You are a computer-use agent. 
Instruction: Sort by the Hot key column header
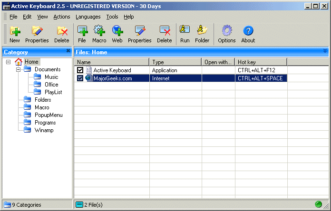tap(261, 62)
